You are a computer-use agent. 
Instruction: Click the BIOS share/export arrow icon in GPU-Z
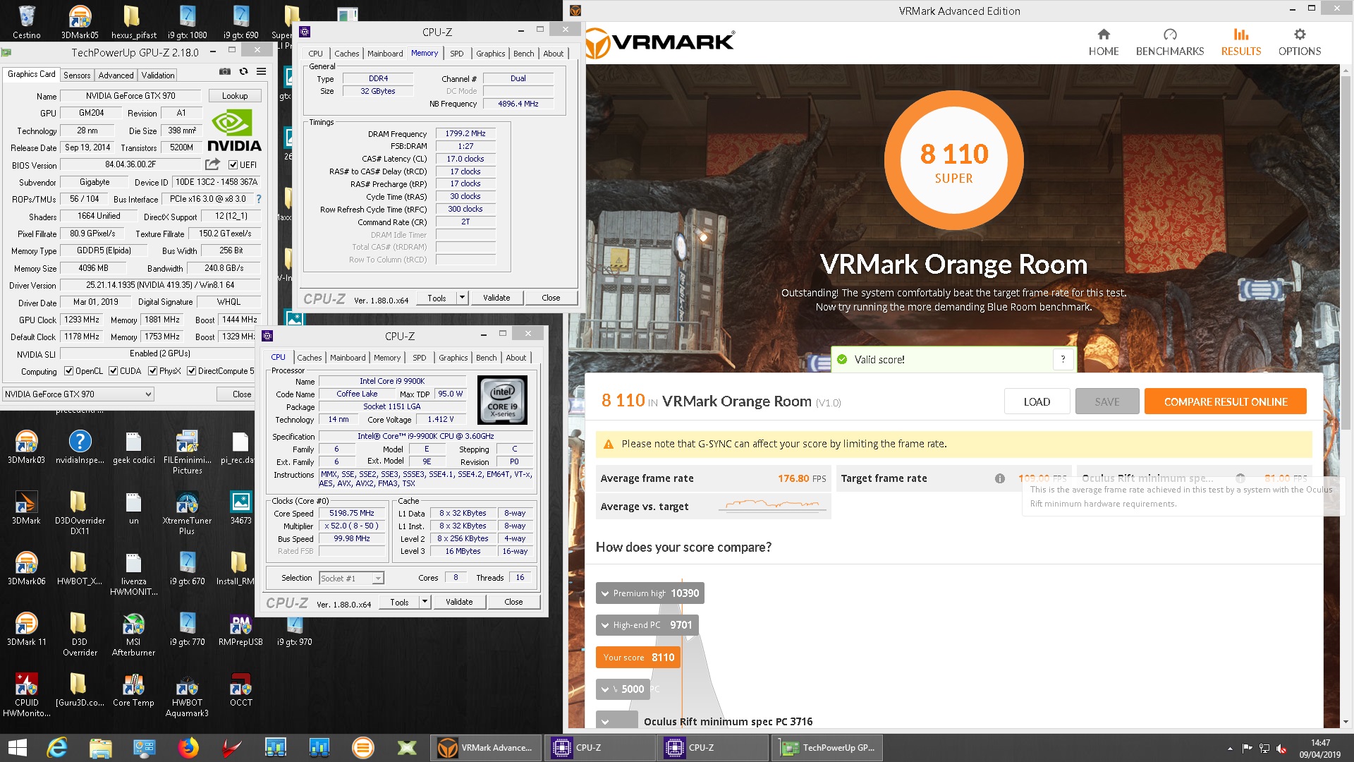pyautogui.click(x=212, y=164)
